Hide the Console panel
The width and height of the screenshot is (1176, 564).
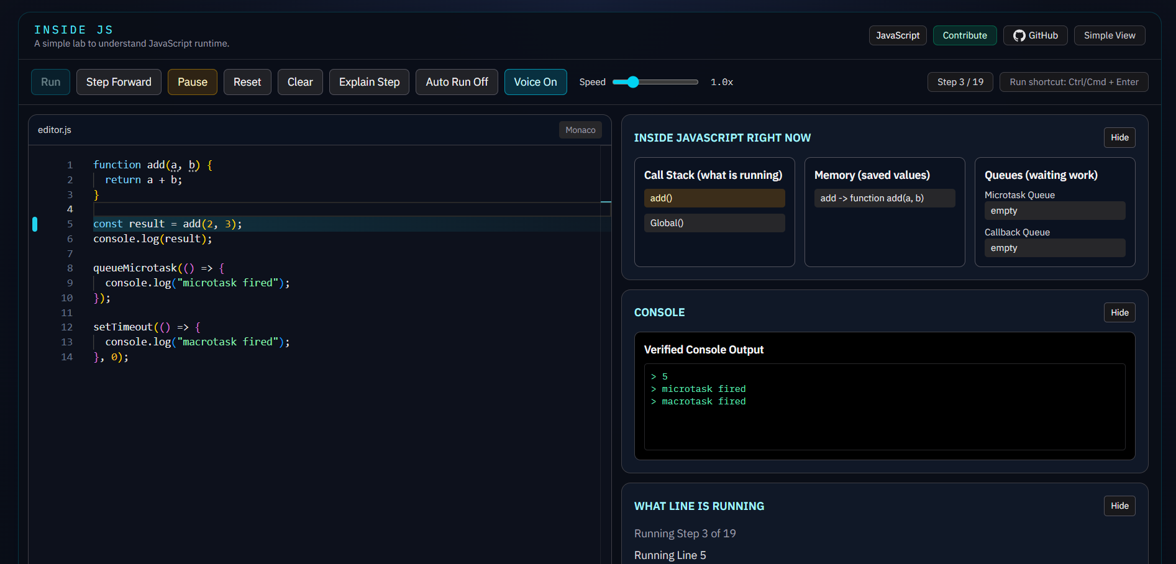[1119, 312]
